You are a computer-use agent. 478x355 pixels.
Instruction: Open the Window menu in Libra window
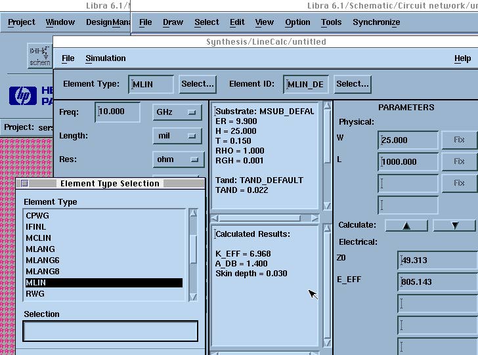[60, 22]
